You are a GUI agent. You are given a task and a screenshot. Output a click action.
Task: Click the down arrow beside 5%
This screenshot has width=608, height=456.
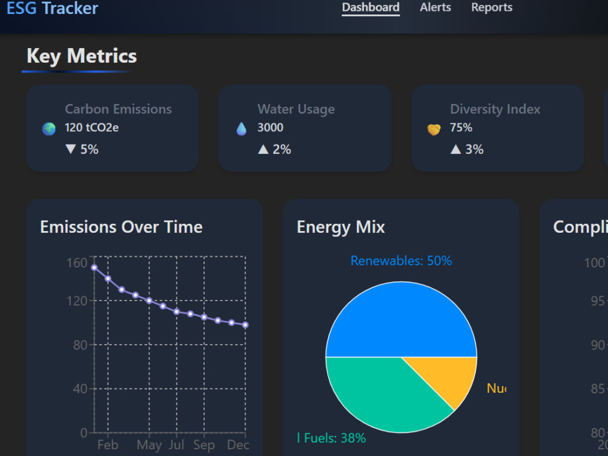(x=71, y=149)
